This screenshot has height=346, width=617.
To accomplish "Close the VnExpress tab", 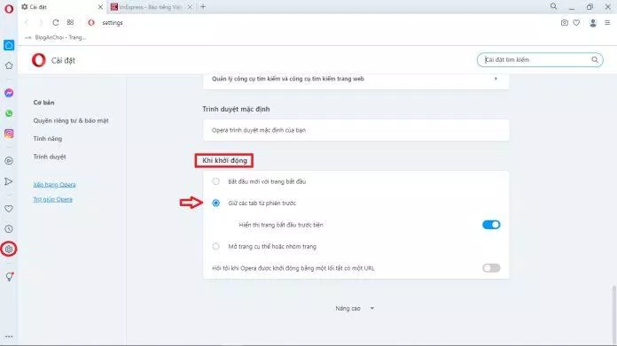I will click(190, 7).
